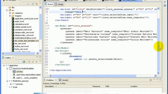Select list_neri.mxml file
The image size is (168, 94).
point(20,44)
